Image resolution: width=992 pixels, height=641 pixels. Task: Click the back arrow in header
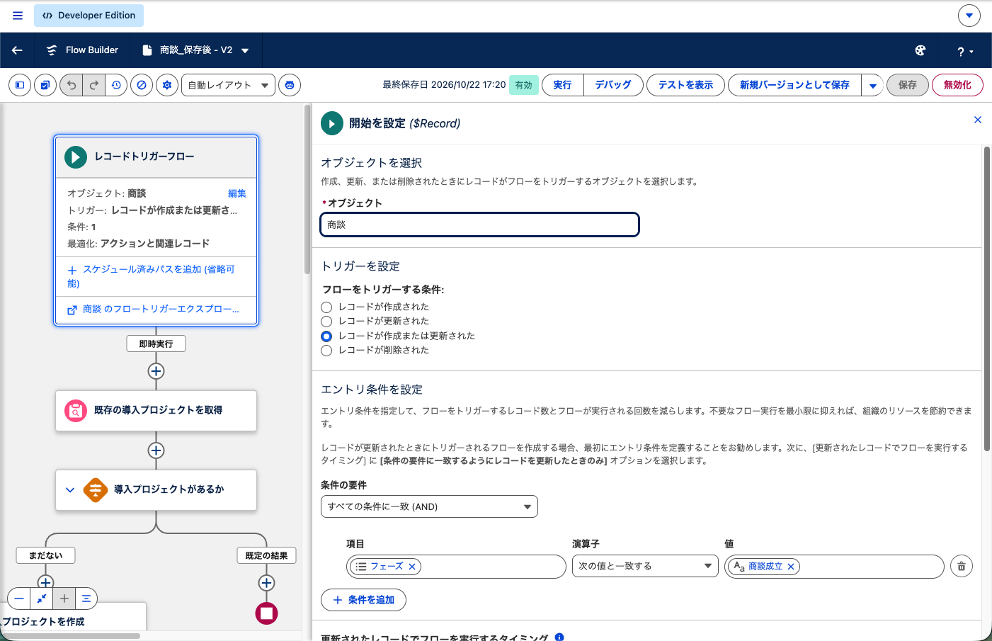17,50
